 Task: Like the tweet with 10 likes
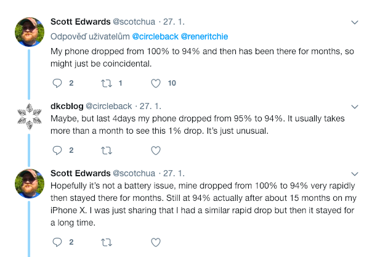156,83
